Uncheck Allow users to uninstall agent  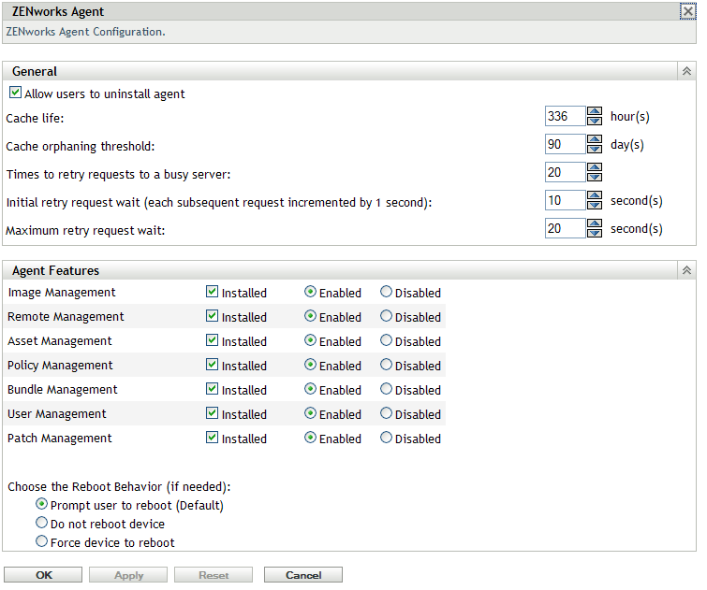click(16, 94)
